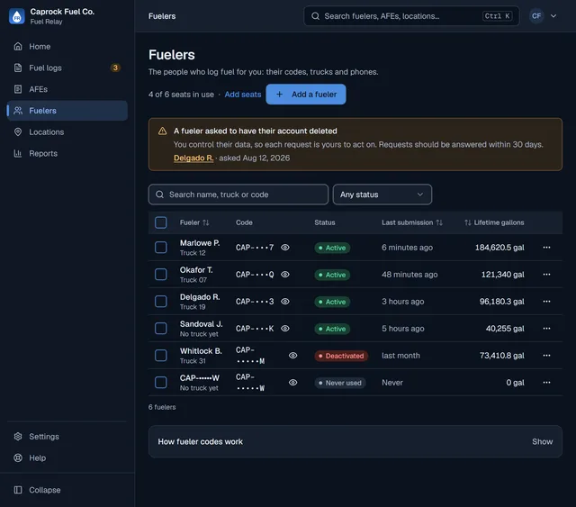Sort table by Fueler name arrows
The image size is (576, 507).
[206, 222]
